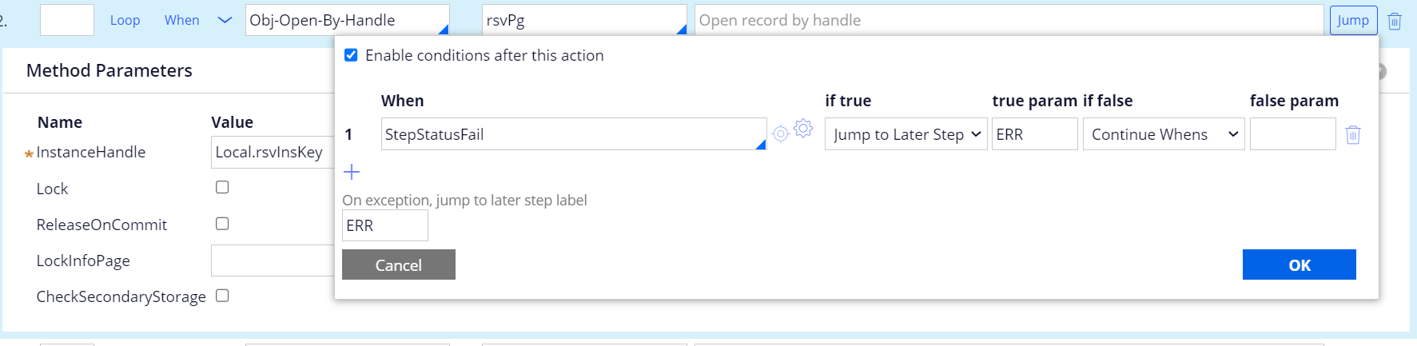The width and height of the screenshot is (1417, 346).
Task: Delete the StepStatusFail condition row
Action: point(1352,135)
